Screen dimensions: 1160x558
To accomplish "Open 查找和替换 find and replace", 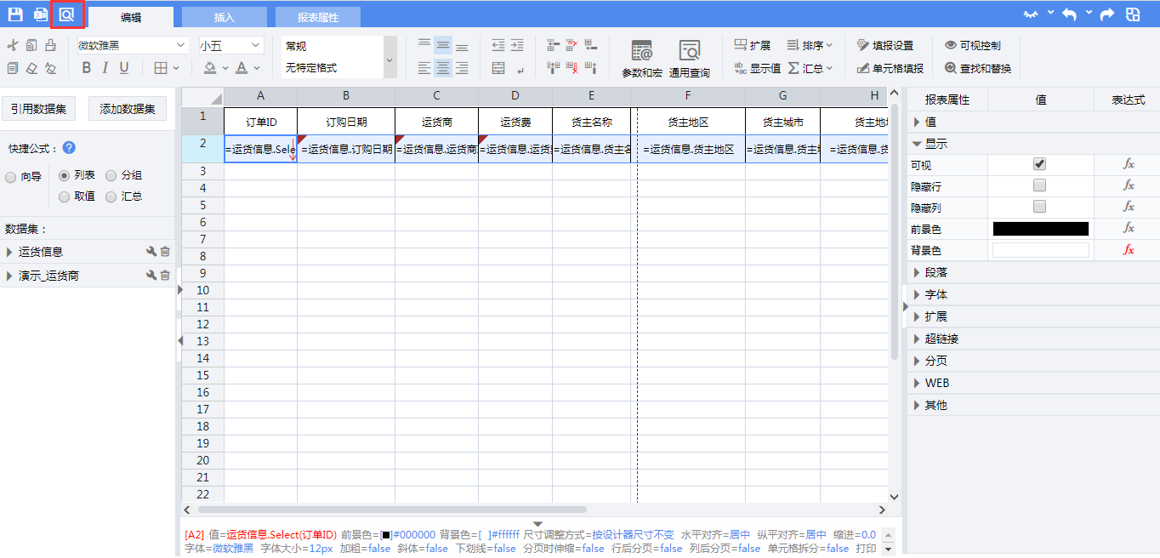I will pos(977,68).
